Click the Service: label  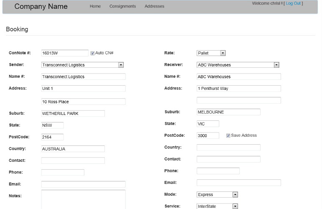click(172, 206)
